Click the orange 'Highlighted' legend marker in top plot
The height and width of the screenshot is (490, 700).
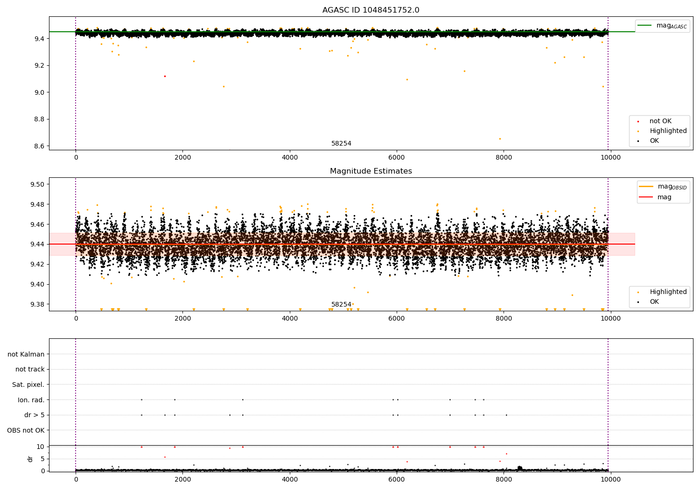[638, 131]
